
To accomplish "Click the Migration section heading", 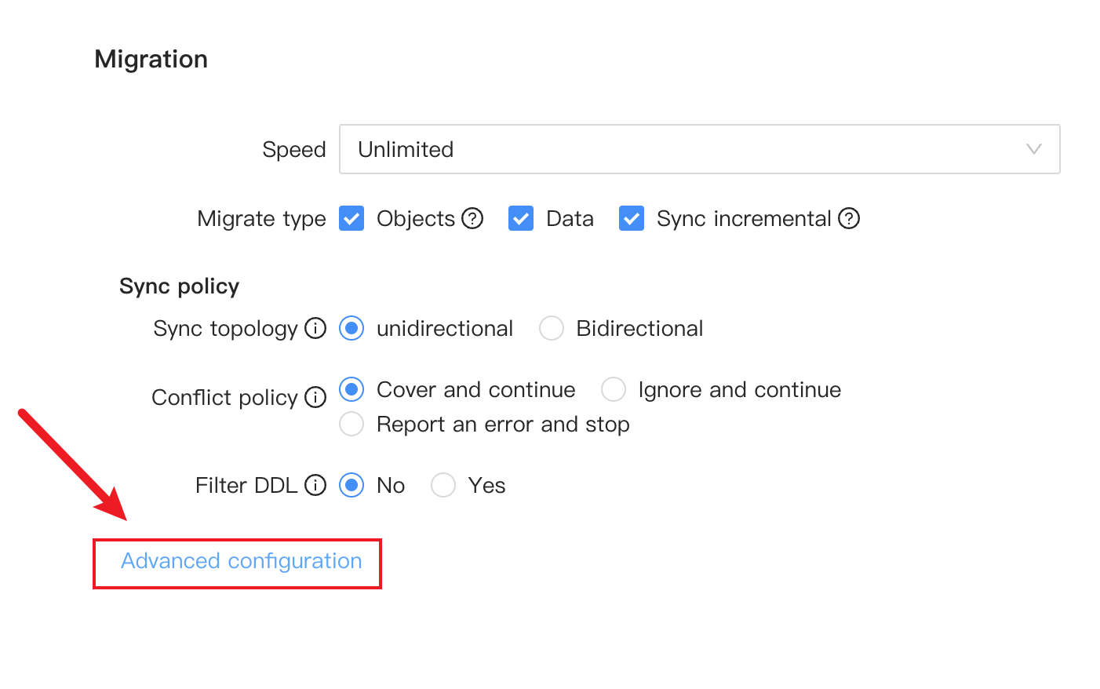I will click(151, 59).
